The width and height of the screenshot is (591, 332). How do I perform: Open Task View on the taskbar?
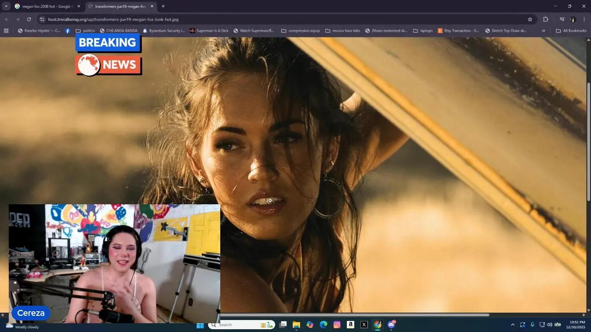pyautogui.click(x=283, y=325)
